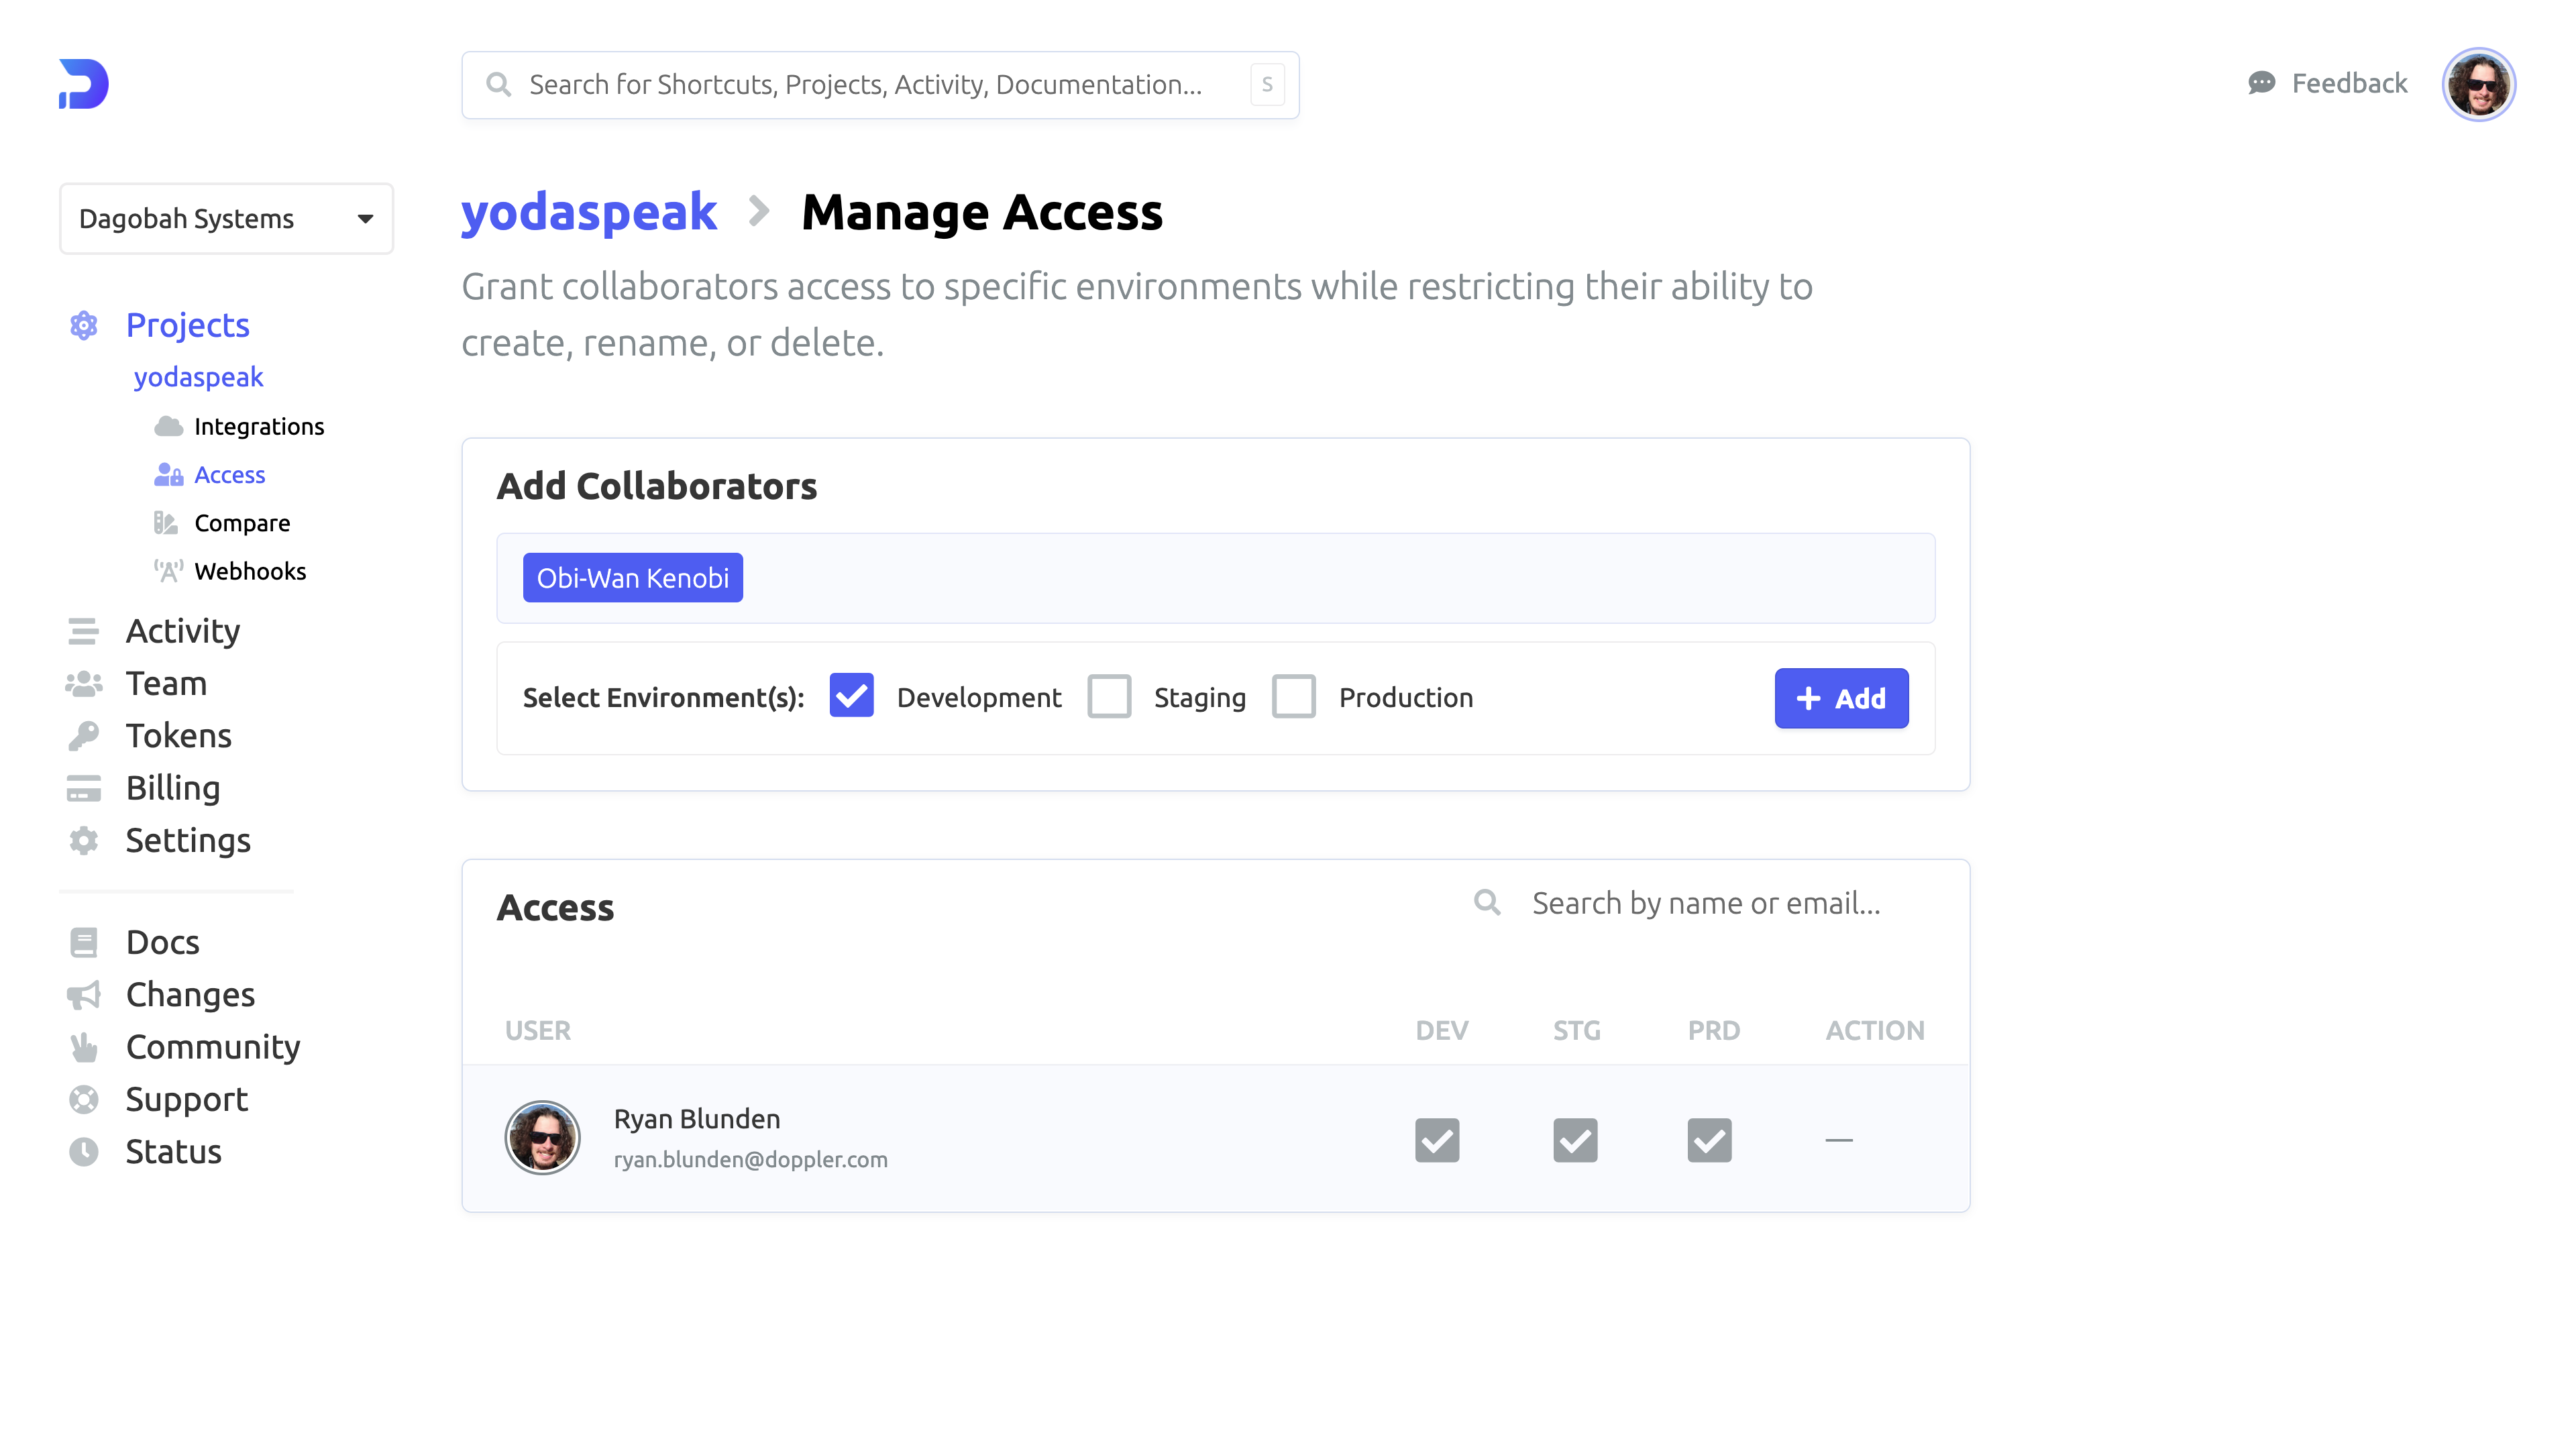Click the Add Collaborators selection field
The height and width of the screenshot is (1449, 2576).
click(x=1300, y=578)
